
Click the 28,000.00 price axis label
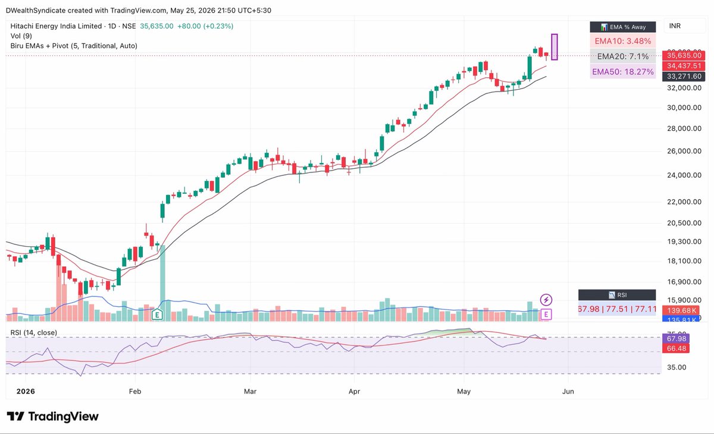[684, 128]
